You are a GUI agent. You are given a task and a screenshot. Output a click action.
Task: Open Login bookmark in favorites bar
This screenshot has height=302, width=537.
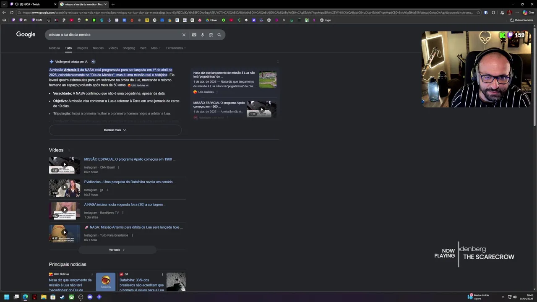(x=326, y=20)
